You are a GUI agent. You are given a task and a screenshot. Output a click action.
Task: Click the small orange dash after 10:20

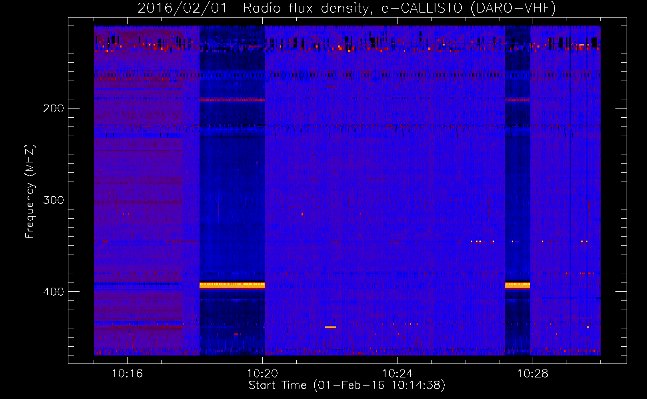[x=330, y=327]
